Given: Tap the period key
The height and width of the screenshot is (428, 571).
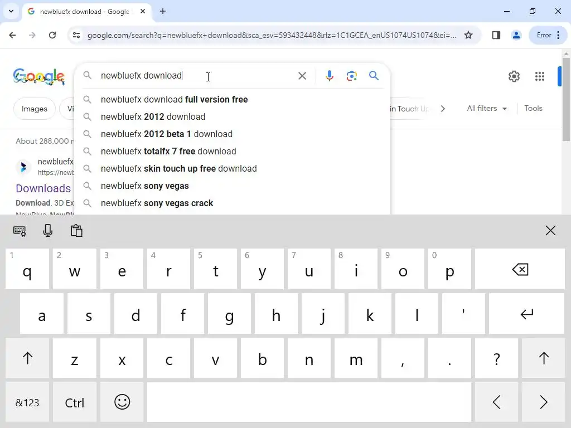Looking at the screenshot, I should pyautogui.click(x=449, y=358).
